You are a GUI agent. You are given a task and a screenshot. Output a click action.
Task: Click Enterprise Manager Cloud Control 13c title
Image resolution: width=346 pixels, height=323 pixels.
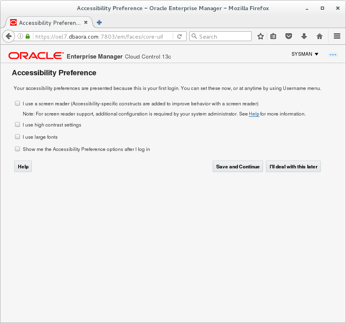point(119,57)
